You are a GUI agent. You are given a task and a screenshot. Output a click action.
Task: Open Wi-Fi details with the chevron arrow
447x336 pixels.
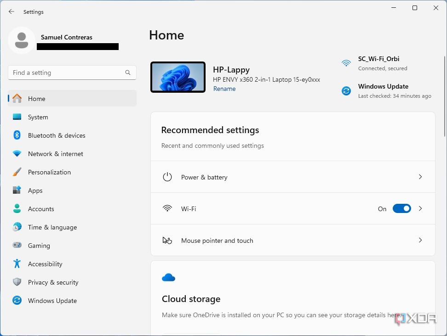tap(420, 208)
